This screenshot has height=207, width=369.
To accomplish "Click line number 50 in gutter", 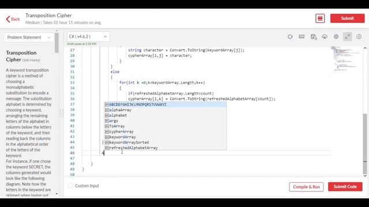I will 72,175.
